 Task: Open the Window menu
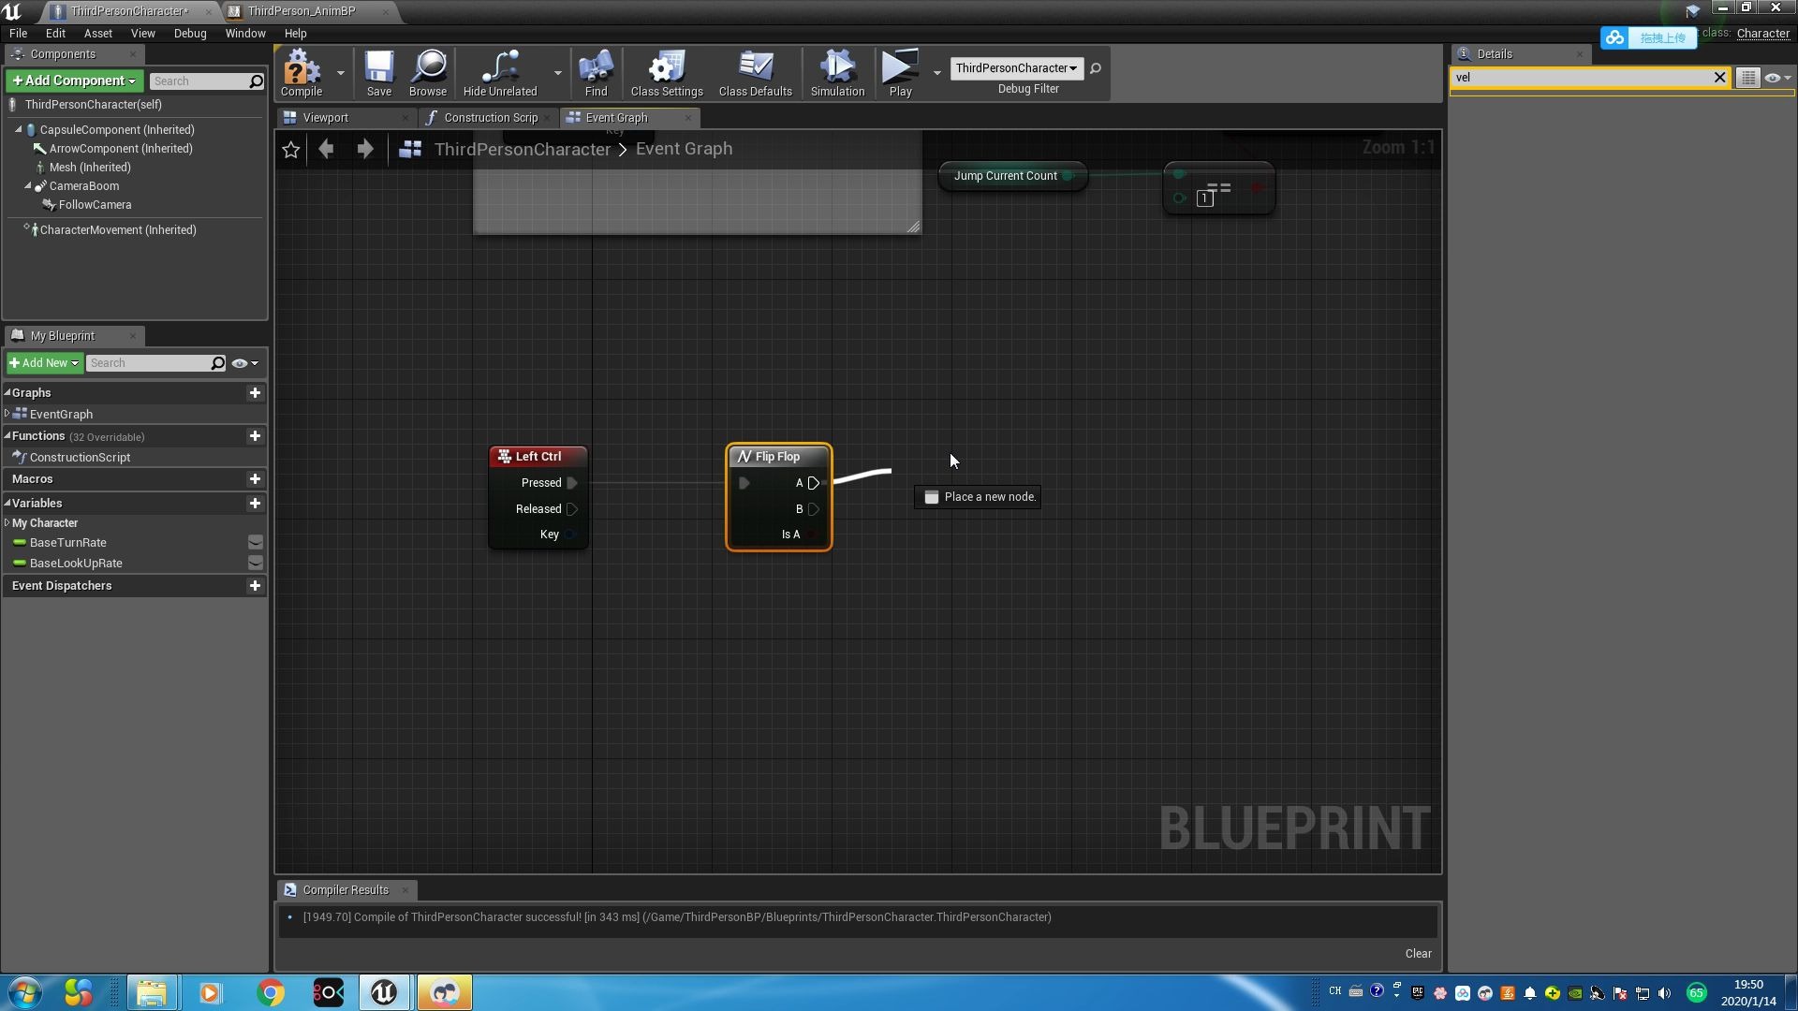[x=244, y=33]
